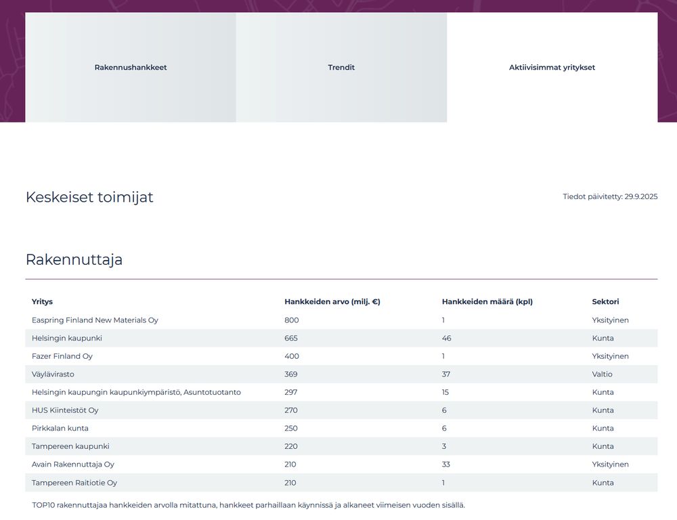Click Fazer Finland Oy in the table
Image resolution: width=677 pixels, height=520 pixels.
62,356
